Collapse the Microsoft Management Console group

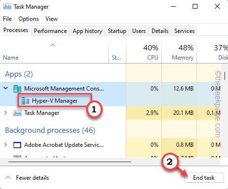click(6, 88)
